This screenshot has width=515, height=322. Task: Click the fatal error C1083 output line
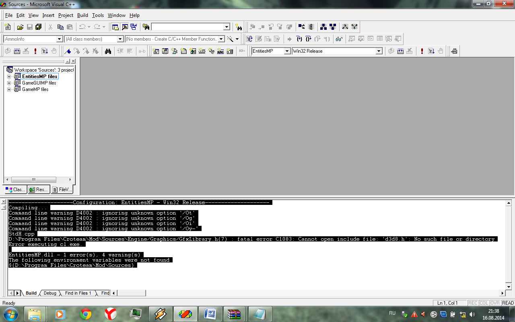[253, 239]
